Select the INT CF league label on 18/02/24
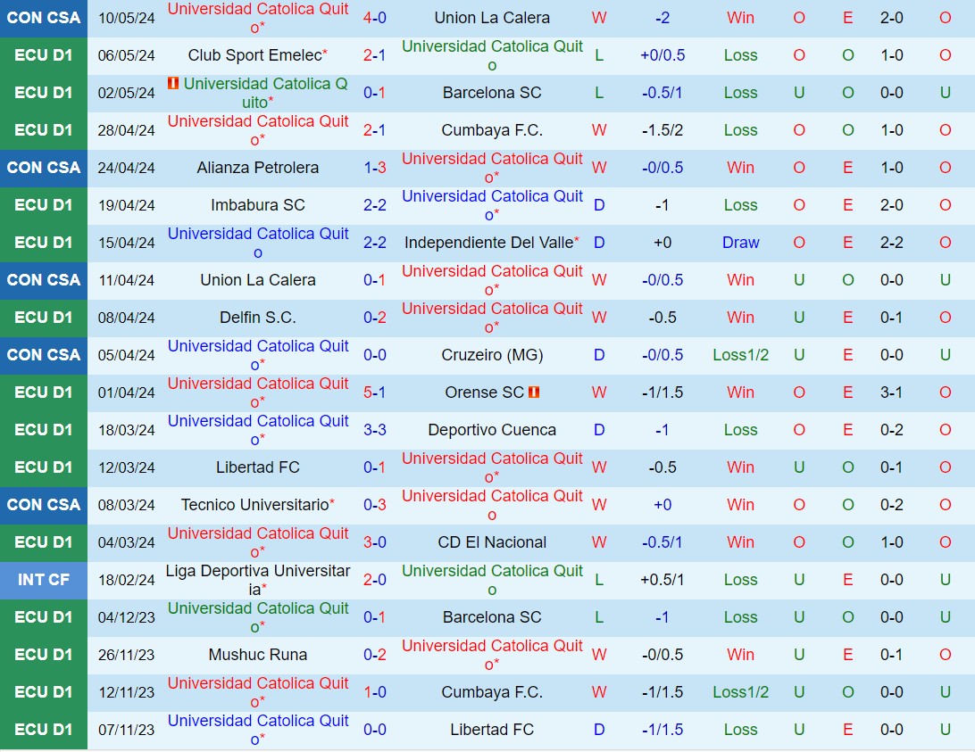975x752 pixels. [x=44, y=580]
